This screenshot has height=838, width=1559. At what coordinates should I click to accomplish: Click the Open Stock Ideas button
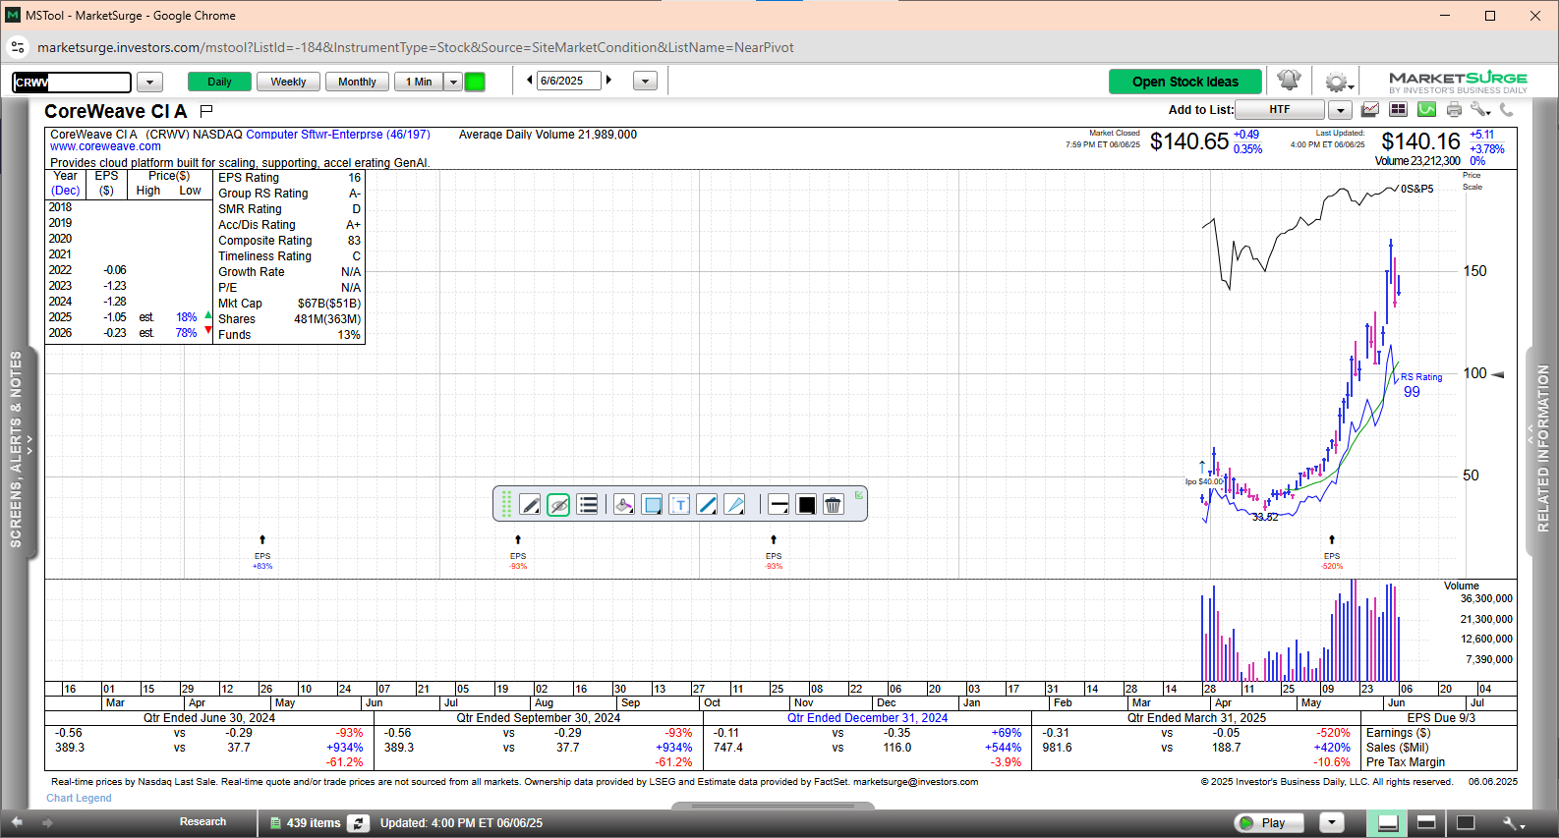pyautogui.click(x=1185, y=82)
